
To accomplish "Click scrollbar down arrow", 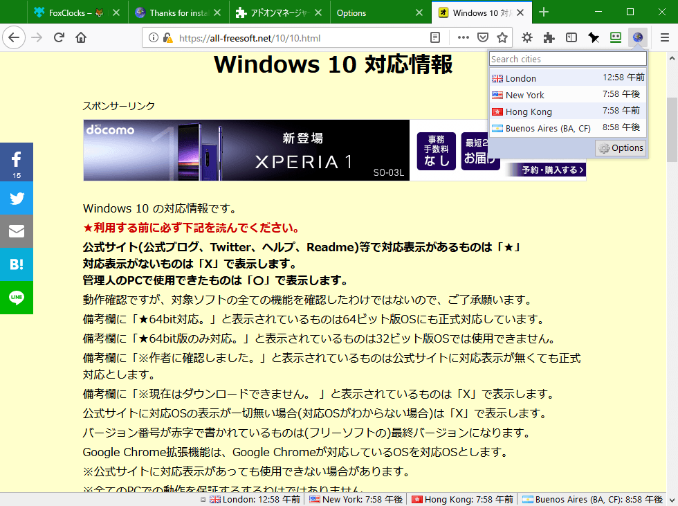I will (672, 500).
